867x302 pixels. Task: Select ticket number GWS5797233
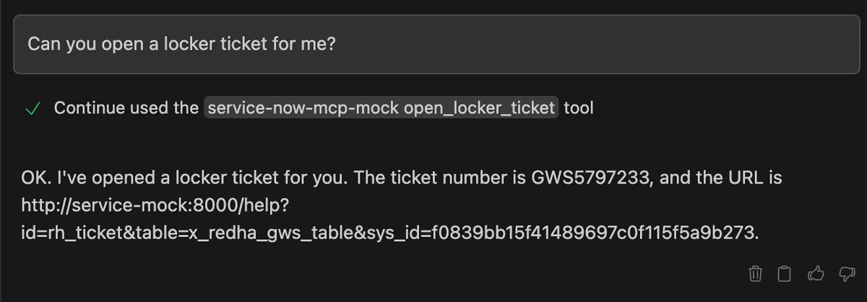coord(592,178)
